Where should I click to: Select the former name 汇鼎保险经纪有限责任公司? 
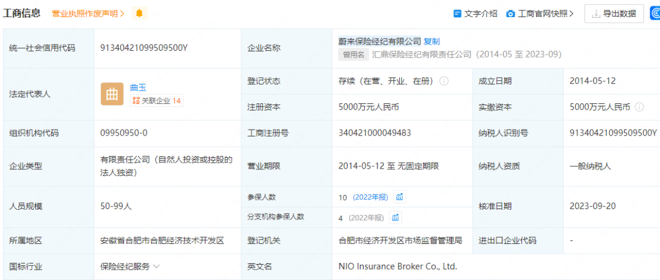(421, 55)
